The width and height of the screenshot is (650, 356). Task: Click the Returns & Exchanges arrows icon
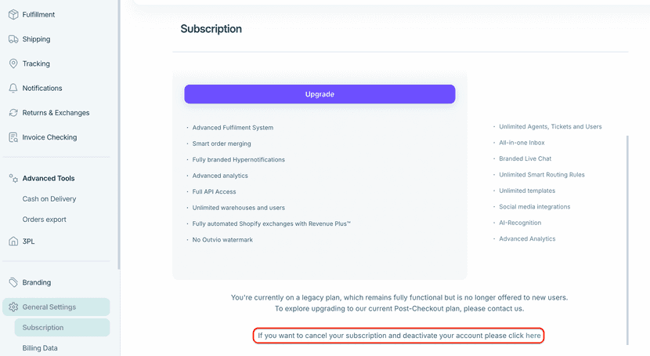13,113
